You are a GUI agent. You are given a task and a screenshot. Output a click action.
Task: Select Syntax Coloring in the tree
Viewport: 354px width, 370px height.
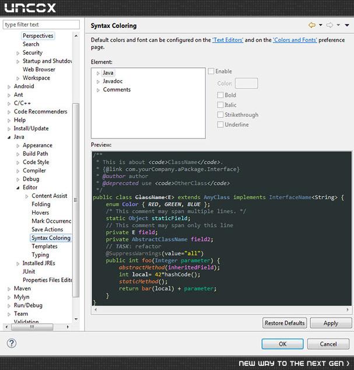click(x=51, y=238)
